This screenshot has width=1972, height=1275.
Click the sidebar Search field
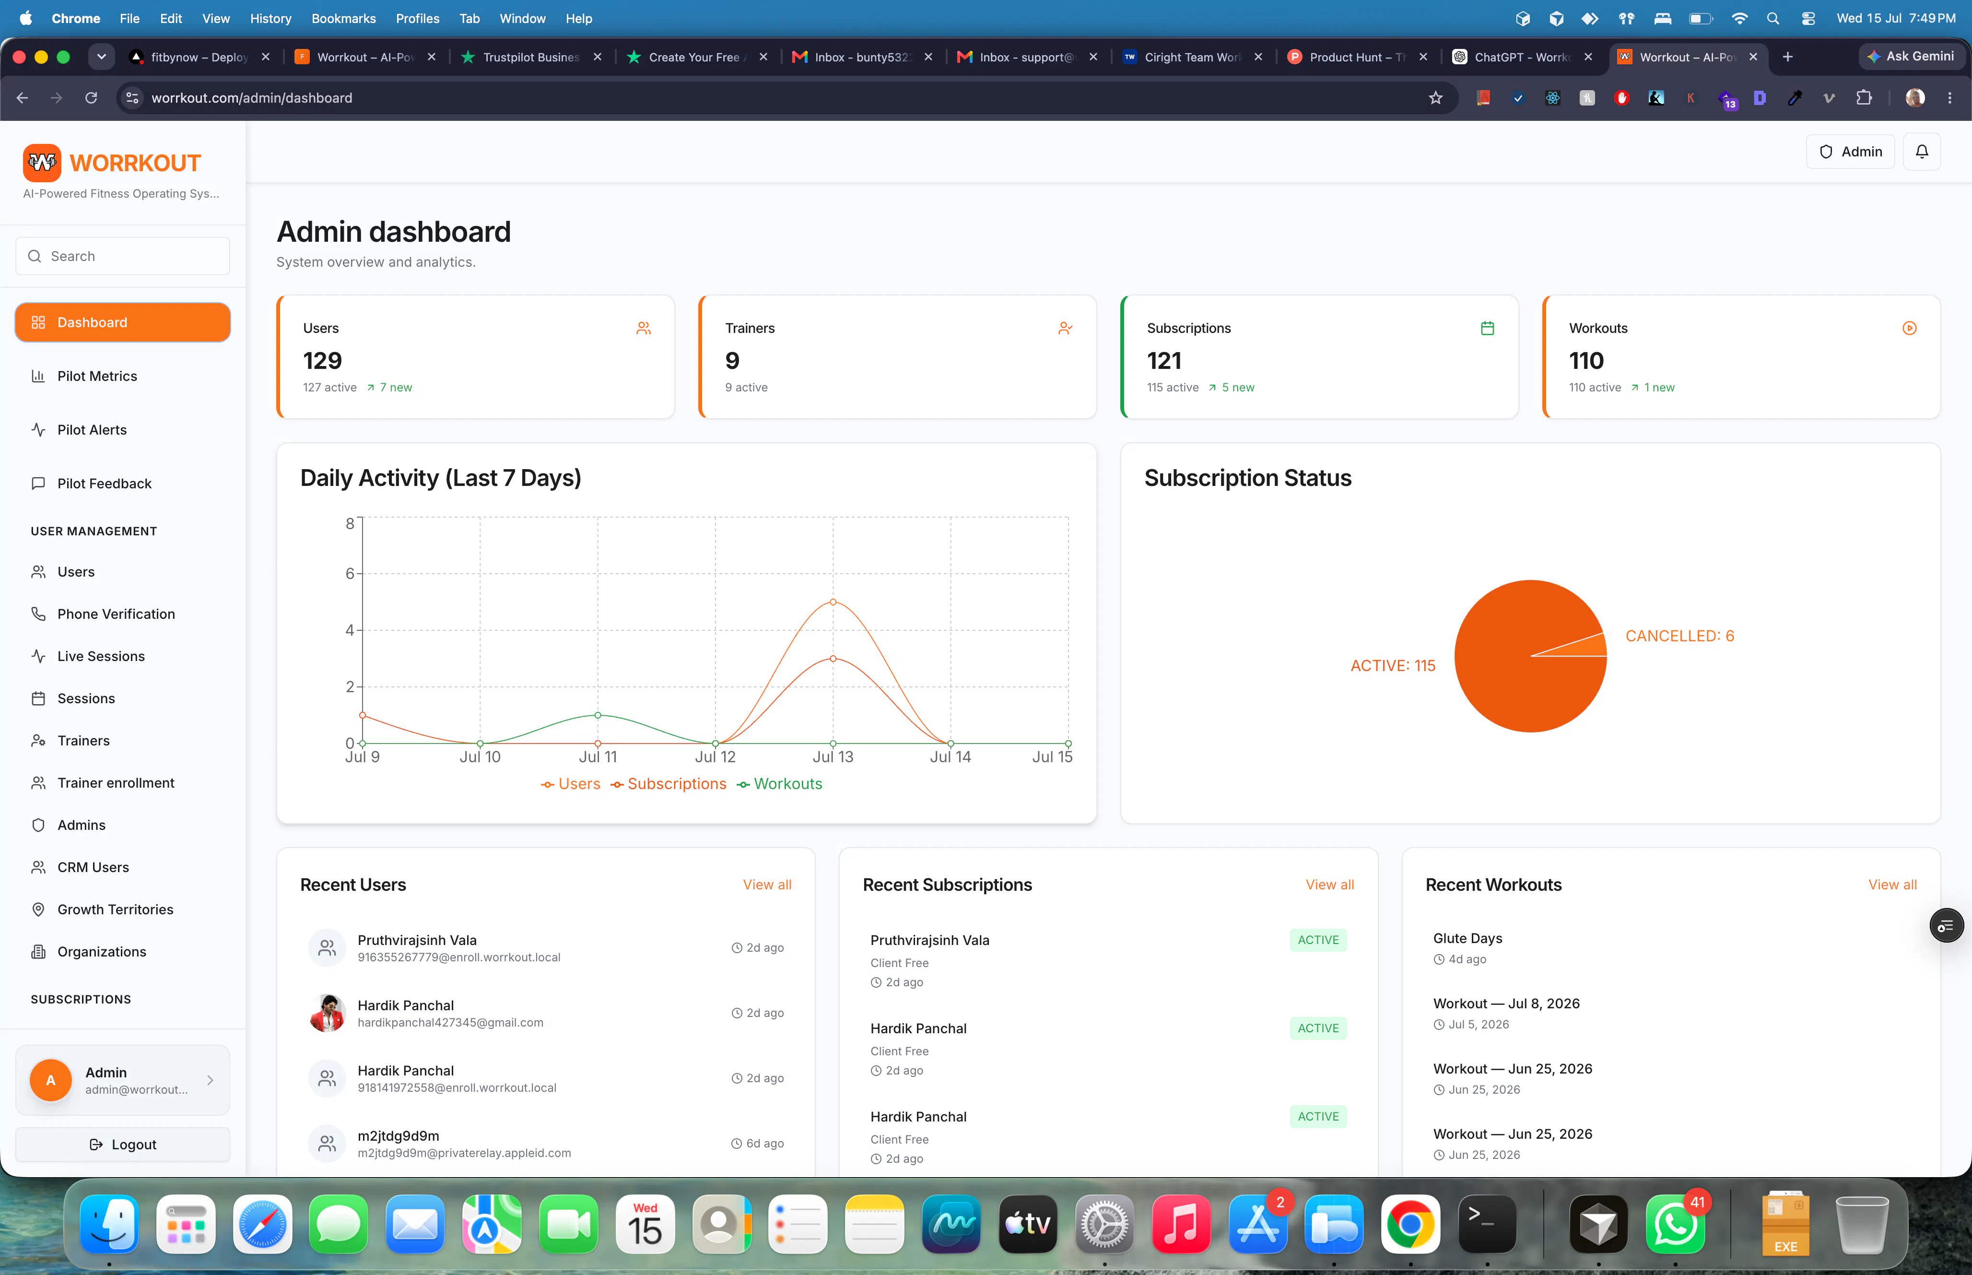[122, 256]
